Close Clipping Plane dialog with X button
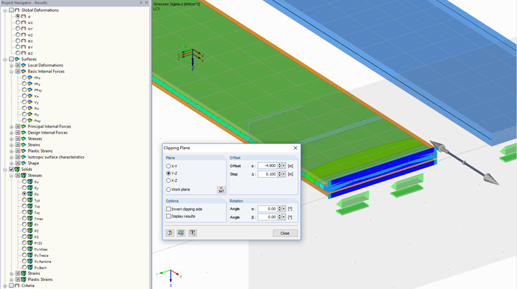 click(x=295, y=148)
